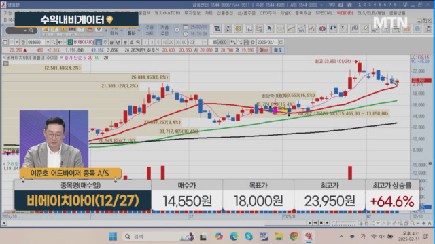Viewport: 435px width, 244px height.
Task: Click the red 매수 buy button
Action: [264, 50]
